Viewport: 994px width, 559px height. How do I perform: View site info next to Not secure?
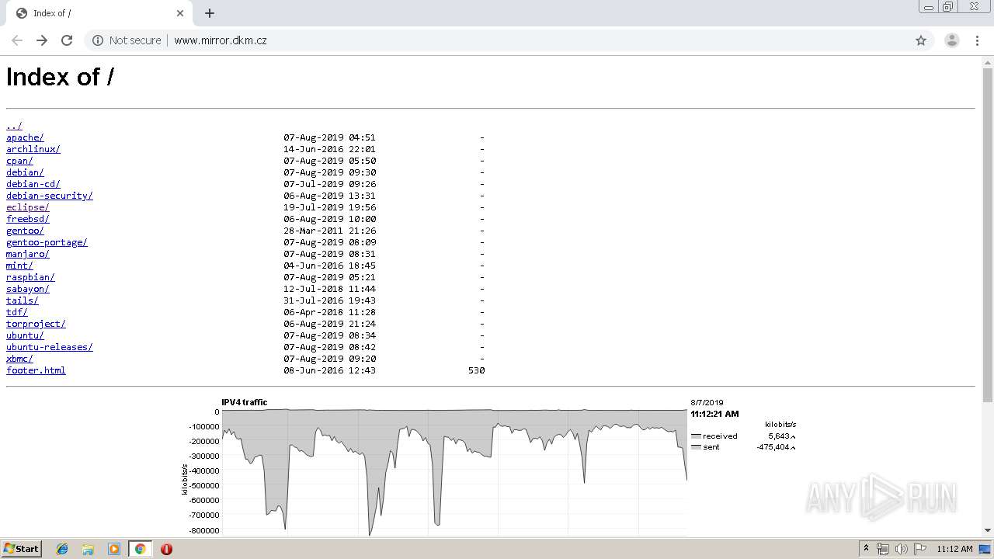pos(98,40)
